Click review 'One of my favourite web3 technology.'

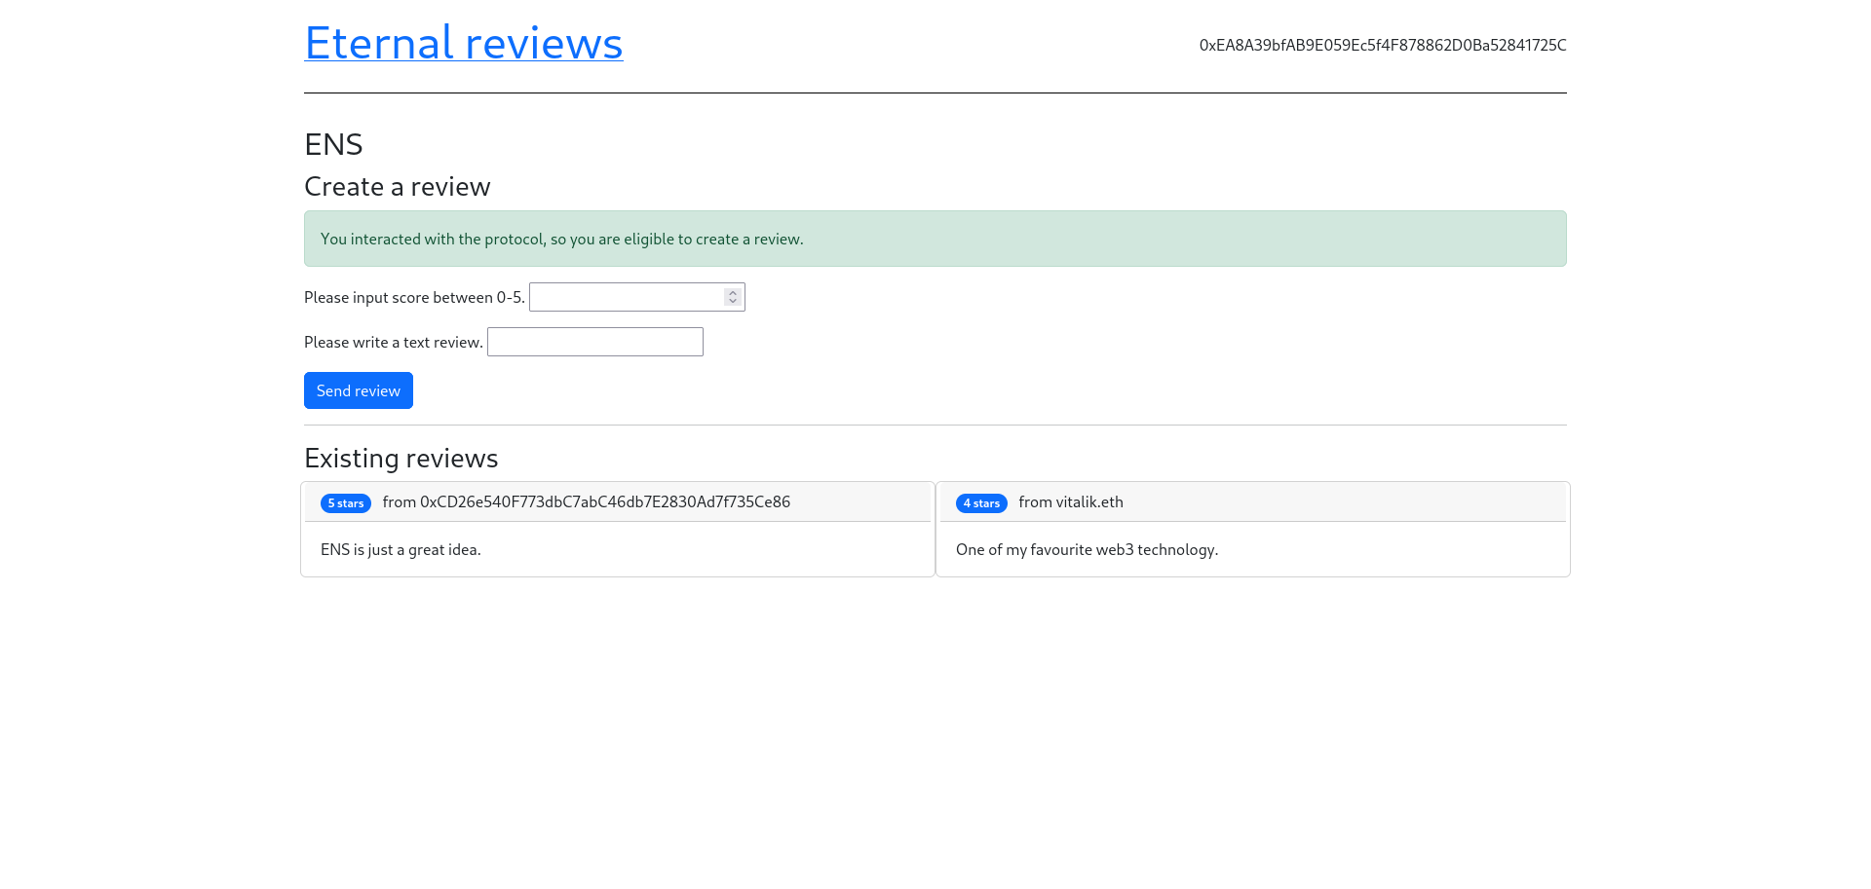pyautogui.click(x=1087, y=549)
